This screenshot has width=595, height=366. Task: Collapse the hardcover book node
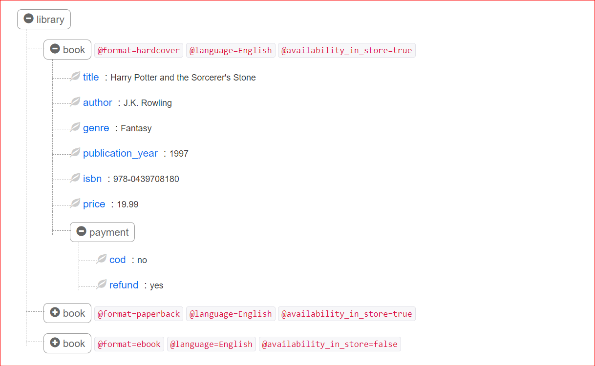[55, 49]
